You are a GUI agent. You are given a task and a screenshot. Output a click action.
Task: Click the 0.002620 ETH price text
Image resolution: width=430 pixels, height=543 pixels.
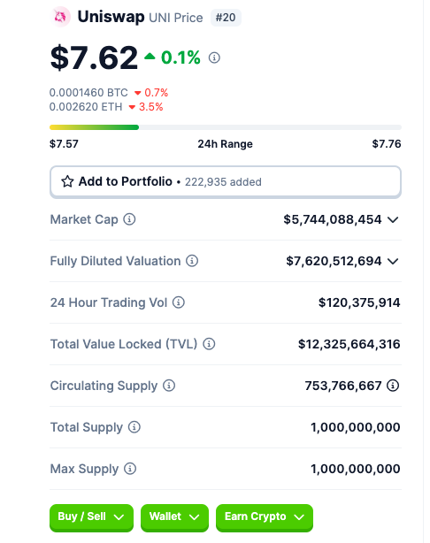[x=86, y=107]
